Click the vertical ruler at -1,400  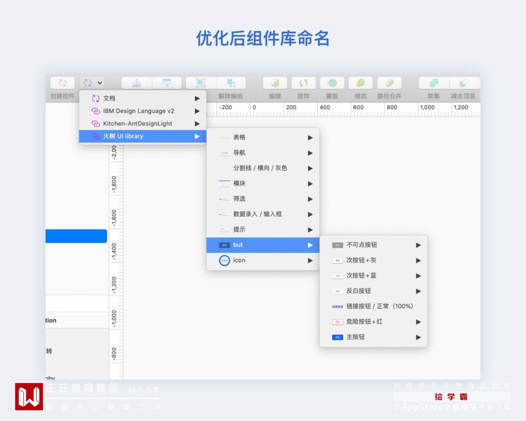coord(114,252)
